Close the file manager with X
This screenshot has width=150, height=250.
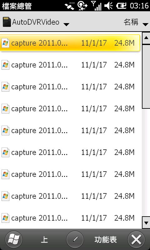(136, 239)
